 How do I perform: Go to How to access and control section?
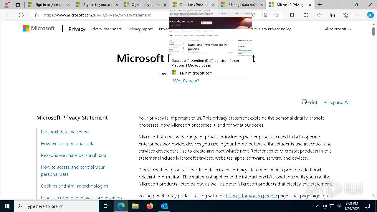pos(73,170)
